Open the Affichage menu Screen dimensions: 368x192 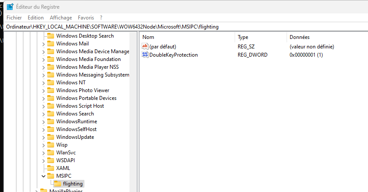[x=61, y=18]
